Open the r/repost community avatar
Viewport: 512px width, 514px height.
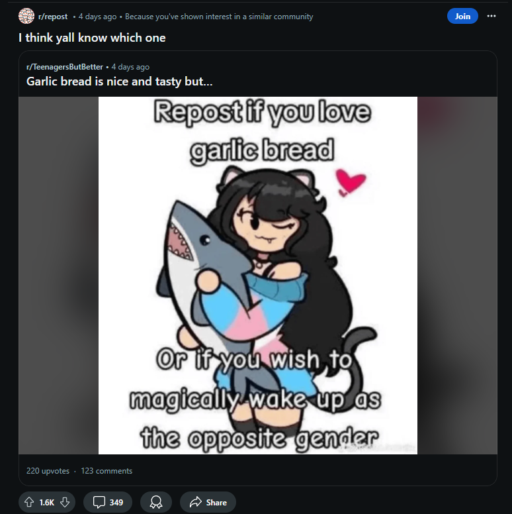point(26,16)
